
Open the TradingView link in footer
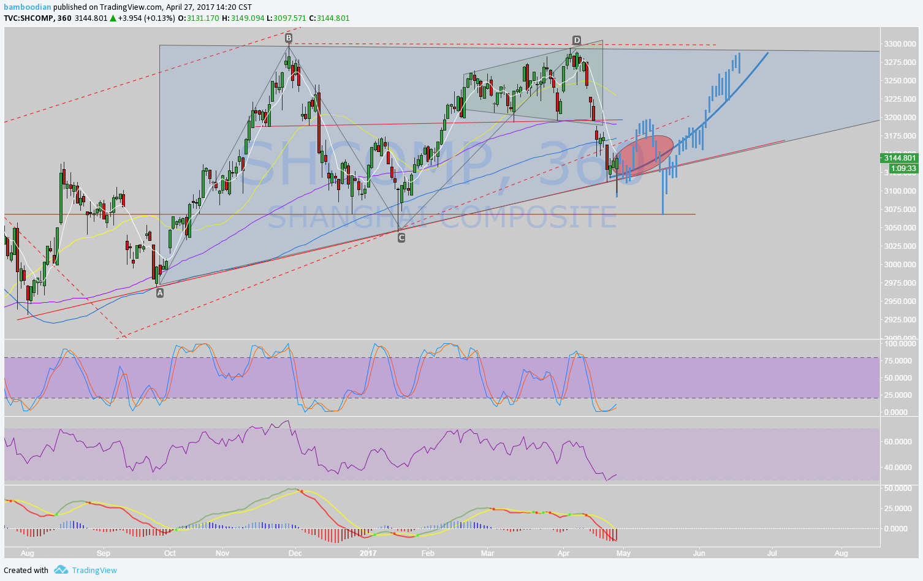click(x=94, y=570)
